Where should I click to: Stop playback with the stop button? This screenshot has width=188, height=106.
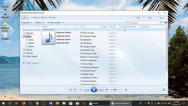[81, 90]
